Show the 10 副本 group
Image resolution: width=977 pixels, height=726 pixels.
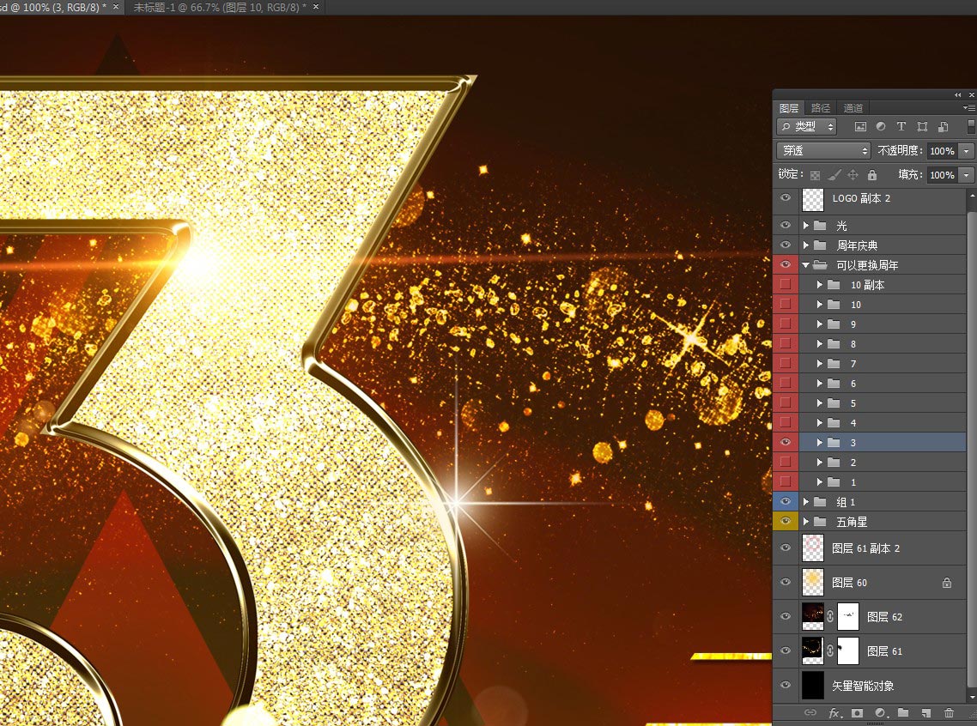pyautogui.click(x=786, y=285)
